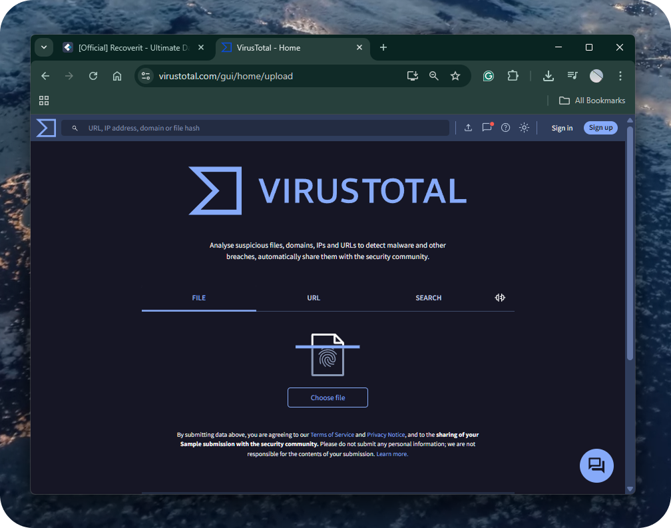Image resolution: width=671 pixels, height=528 pixels.
Task: Click the Learn more link
Action: 392,454
